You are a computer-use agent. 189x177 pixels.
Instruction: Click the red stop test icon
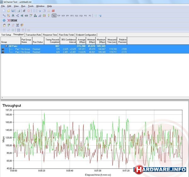coord(29,11)
